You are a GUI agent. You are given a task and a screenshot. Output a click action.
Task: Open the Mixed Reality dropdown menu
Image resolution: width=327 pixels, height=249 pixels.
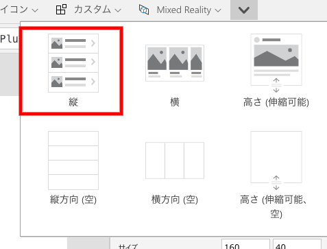(180, 10)
